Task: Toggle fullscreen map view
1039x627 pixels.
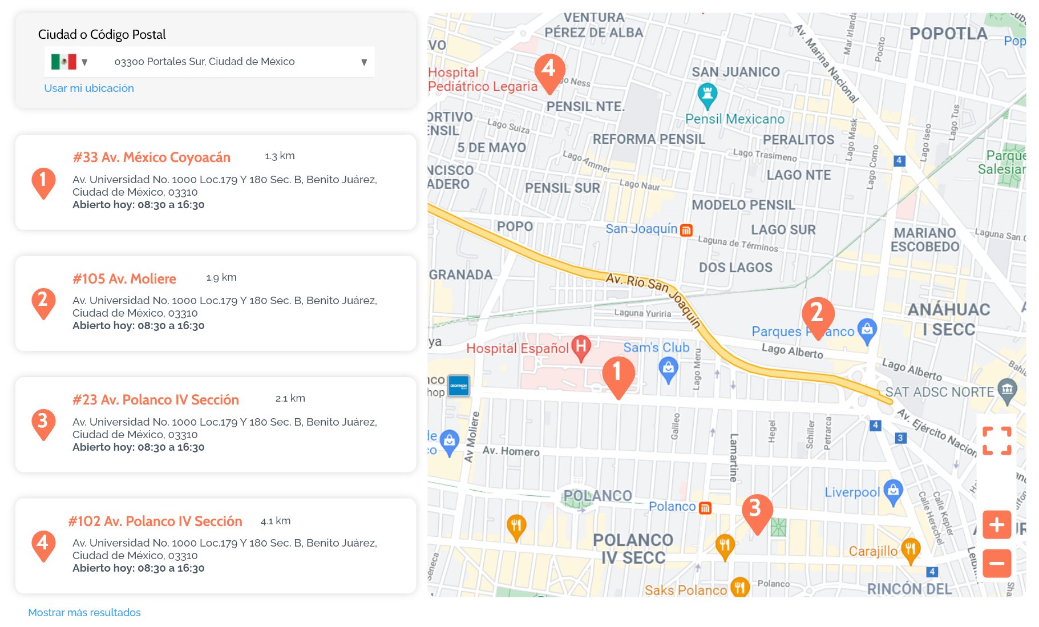Action: [996, 441]
